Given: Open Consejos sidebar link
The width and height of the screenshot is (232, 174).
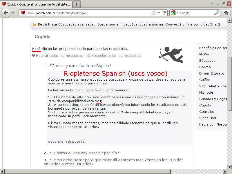Looking at the screenshot, I should pos(207,112).
